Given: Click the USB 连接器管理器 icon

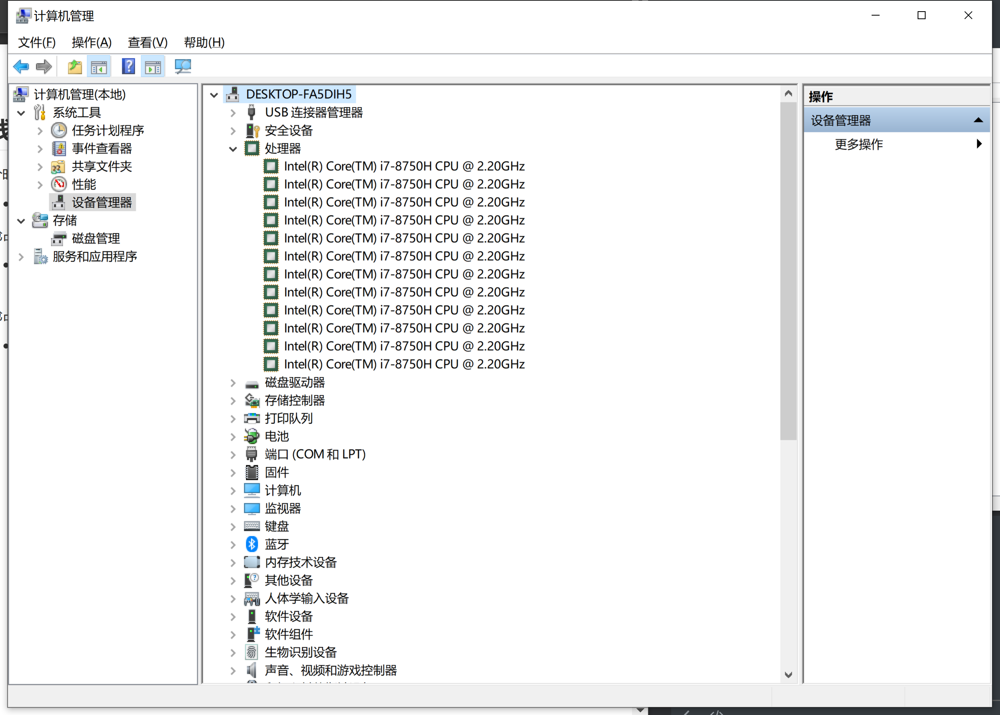Looking at the screenshot, I should [252, 112].
